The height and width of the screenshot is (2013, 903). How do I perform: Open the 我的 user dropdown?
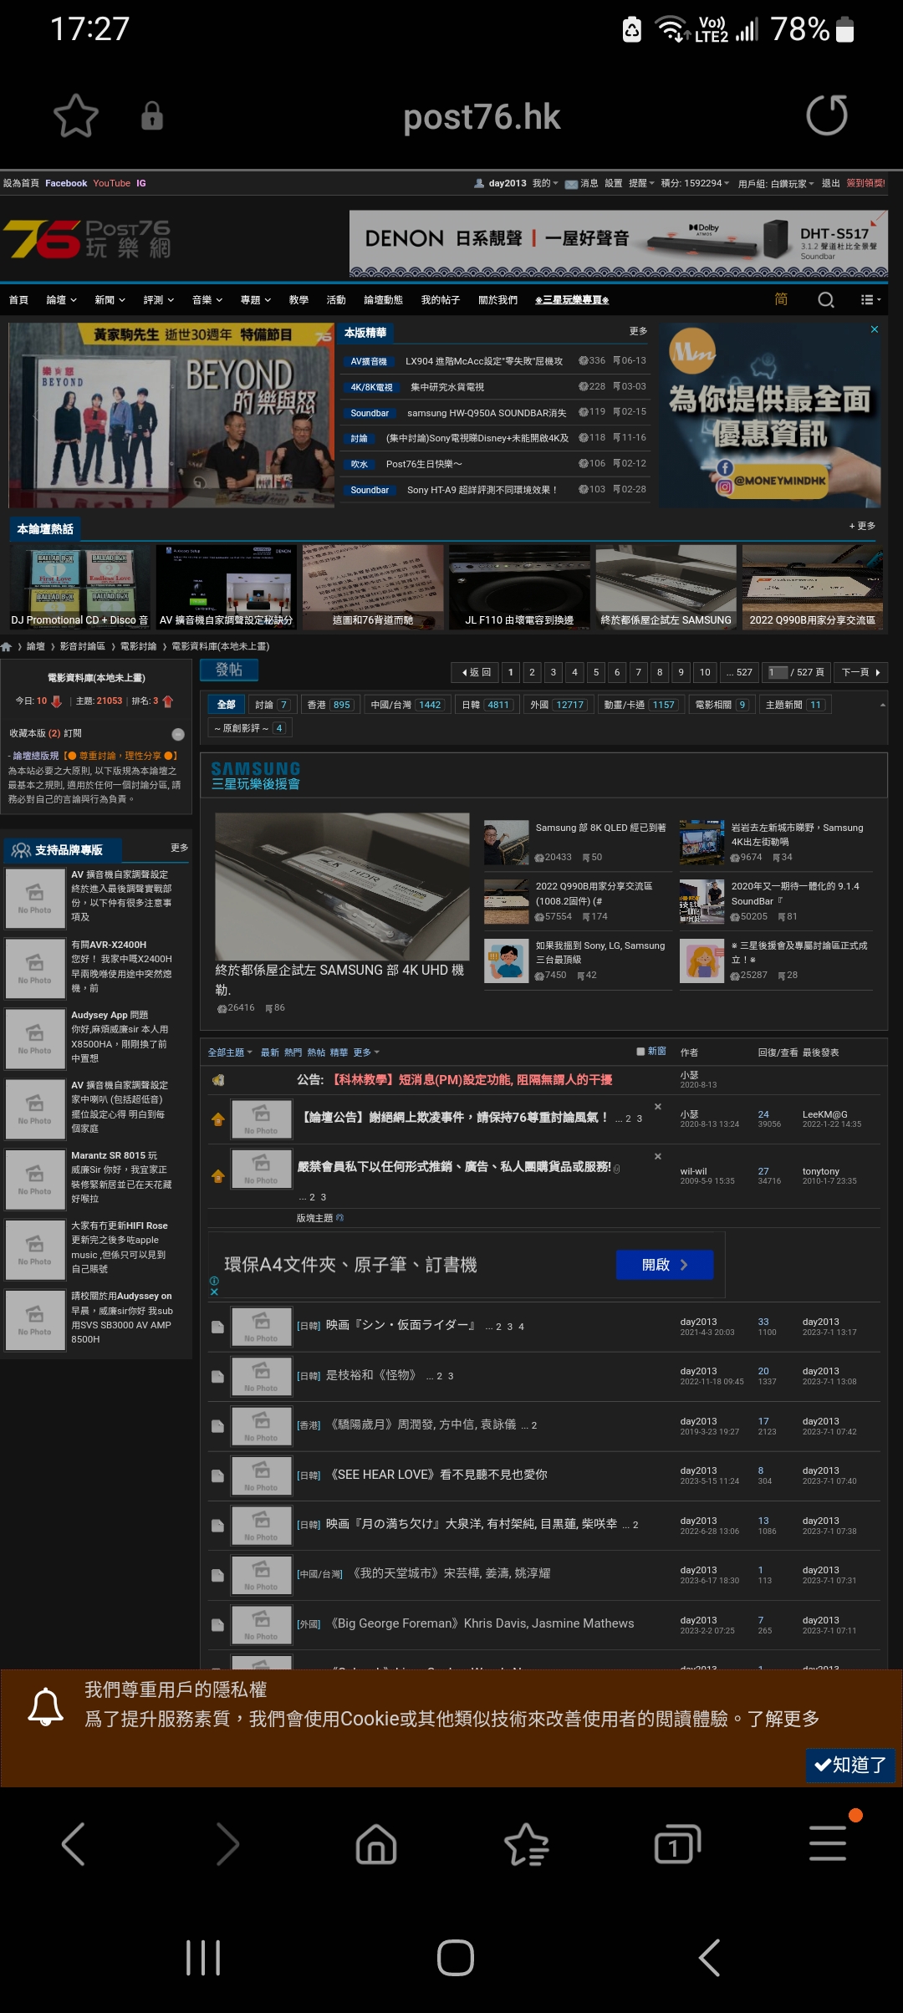click(x=545, y=183)
